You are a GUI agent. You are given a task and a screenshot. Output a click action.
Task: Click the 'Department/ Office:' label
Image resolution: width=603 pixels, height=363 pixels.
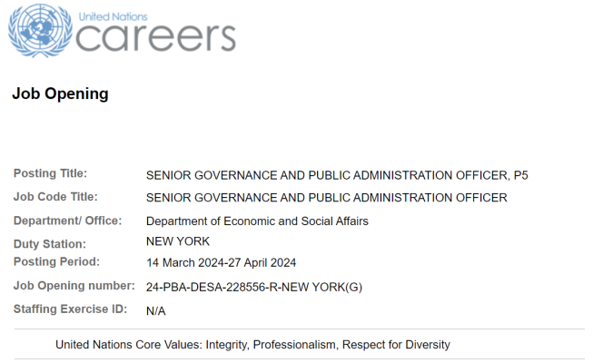[x=68, y=221]
